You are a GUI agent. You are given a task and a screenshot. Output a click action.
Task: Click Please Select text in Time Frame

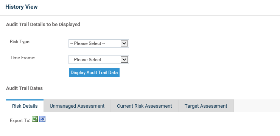[x=87, y=60]
